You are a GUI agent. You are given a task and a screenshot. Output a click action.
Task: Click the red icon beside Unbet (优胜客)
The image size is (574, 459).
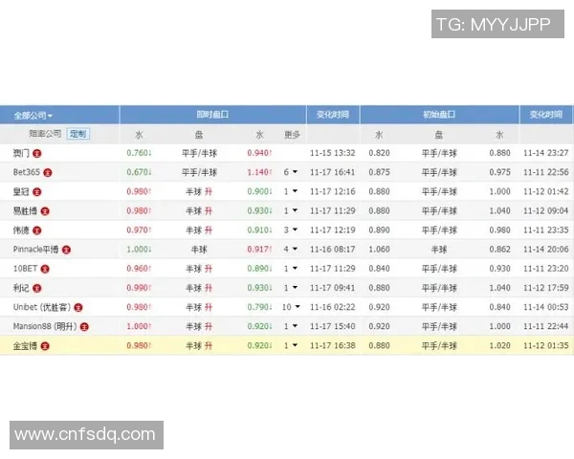(78, 307)
